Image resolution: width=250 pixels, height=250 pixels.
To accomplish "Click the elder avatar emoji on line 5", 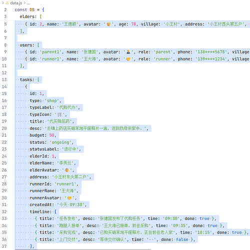I will coord(108,24).
